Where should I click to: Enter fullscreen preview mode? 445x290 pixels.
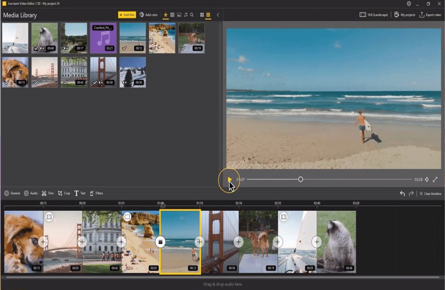(435, 179)
